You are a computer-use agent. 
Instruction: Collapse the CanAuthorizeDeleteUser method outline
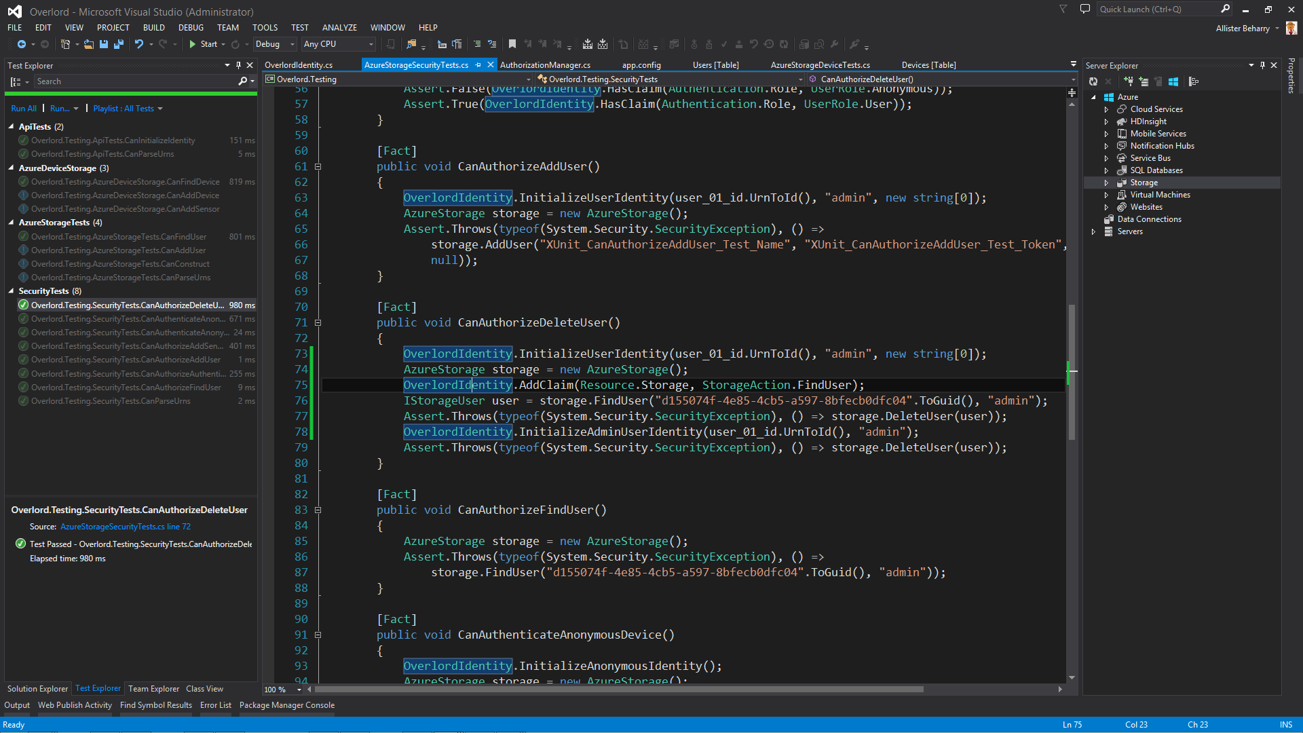318,323
